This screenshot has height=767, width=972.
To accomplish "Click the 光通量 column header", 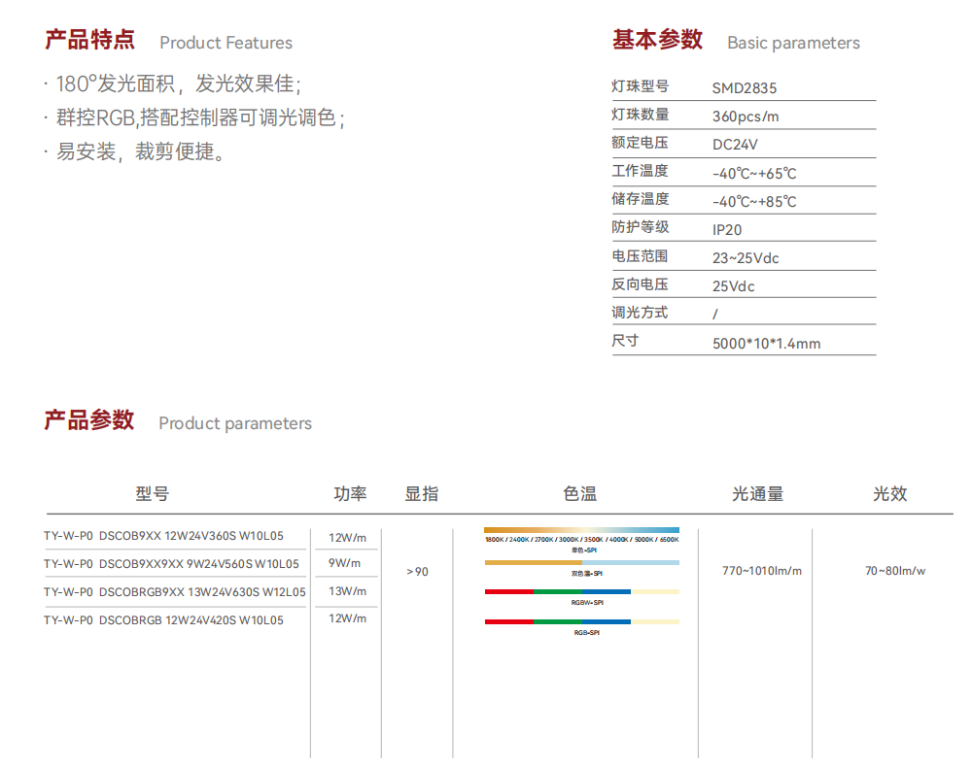I will click(x=757, y=493).
